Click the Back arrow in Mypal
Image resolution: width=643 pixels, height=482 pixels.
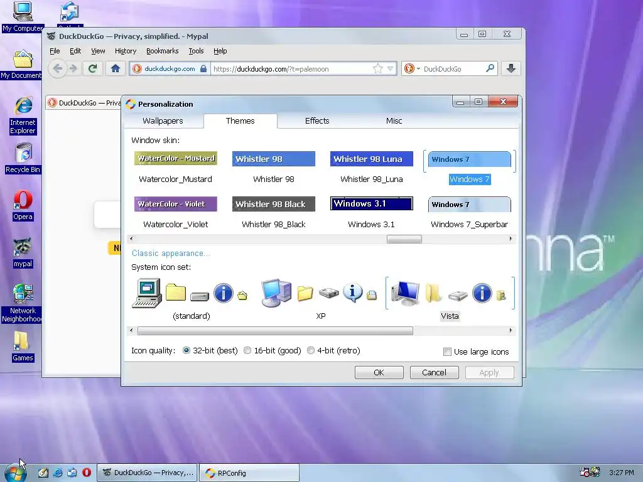[x=57, y=68]
